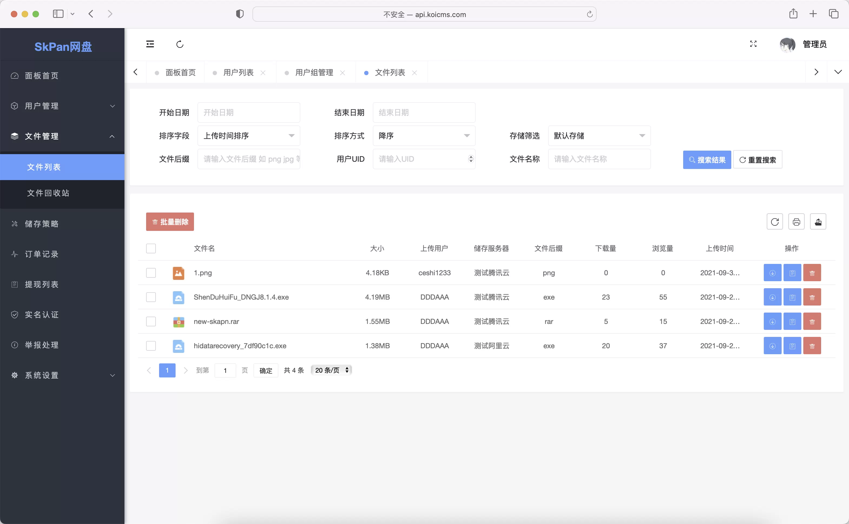The image size is (849, 524).
Task: Click the copy icon for ShenDuHuiFu_DNGJ8.1.4.exe
Action: coord(793,297)
